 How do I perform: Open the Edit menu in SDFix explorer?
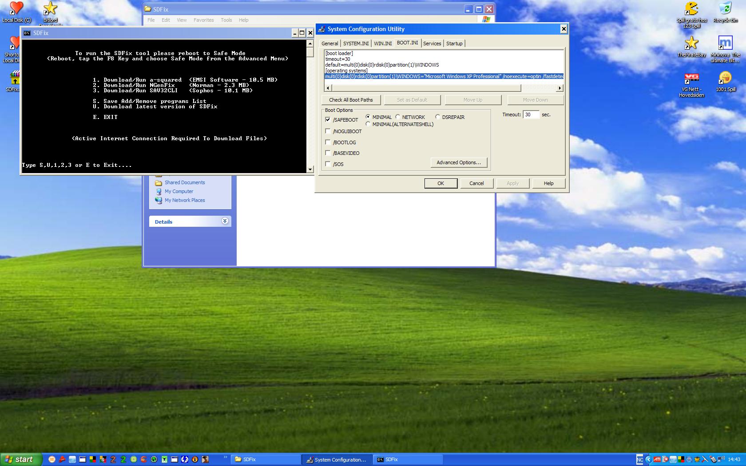(x=166, y=20)
